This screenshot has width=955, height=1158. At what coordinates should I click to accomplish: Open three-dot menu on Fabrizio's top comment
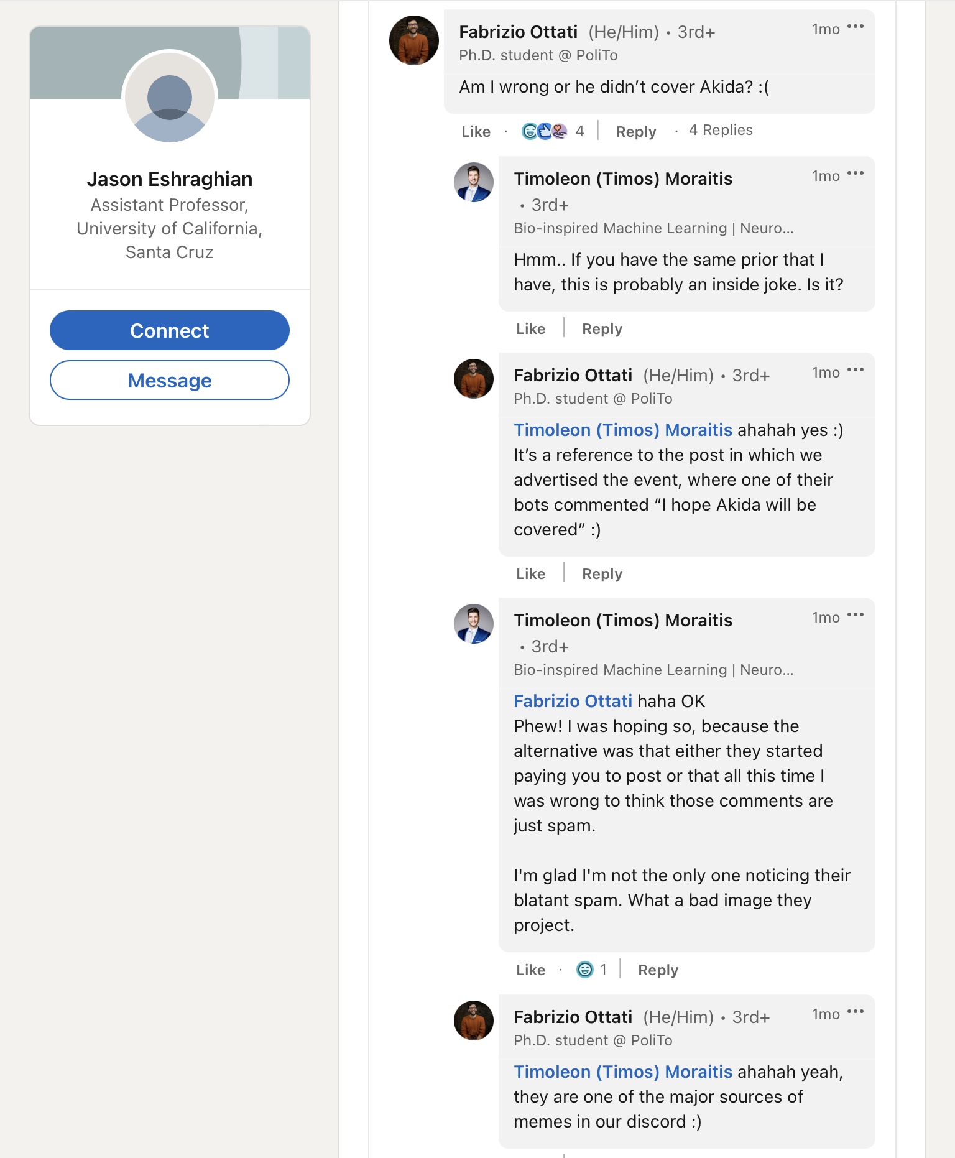(x=856, y=27)
